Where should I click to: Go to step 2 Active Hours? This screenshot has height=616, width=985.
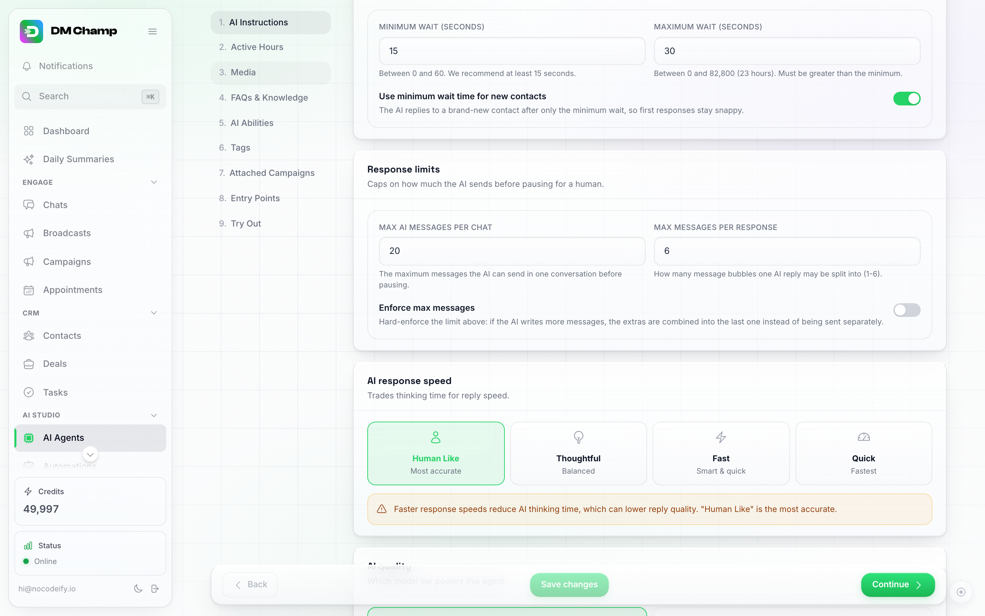271,47
